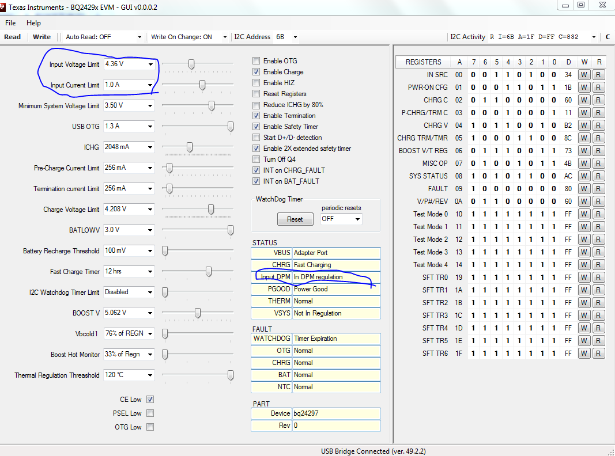
Task: Click the Device field showing bq24297
Action: coord(336,413)
